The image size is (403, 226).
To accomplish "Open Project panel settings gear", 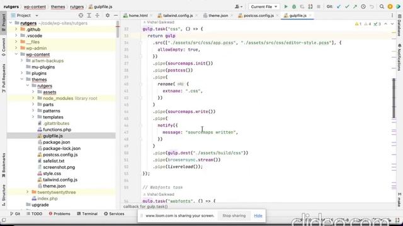I will [108, 15].
